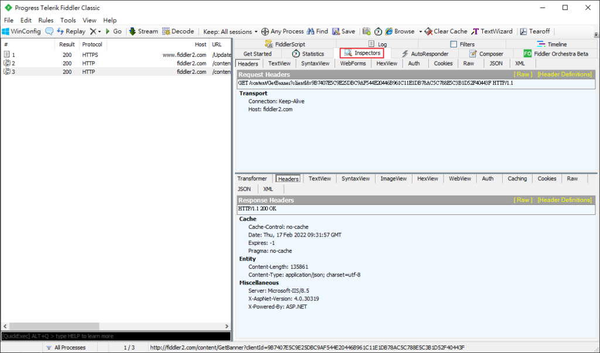This screenshot has height=353, width=600.
Task: Expand the Browse dropdown arrow
Action: click(420, 32)
